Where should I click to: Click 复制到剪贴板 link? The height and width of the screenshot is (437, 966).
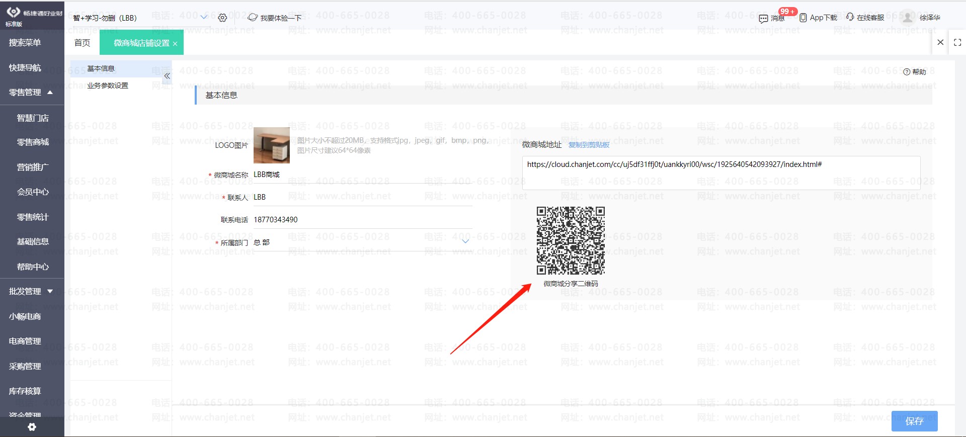(x=589, y=145)
